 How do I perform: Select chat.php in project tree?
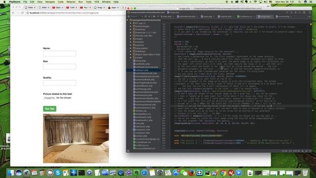(140, 123)
